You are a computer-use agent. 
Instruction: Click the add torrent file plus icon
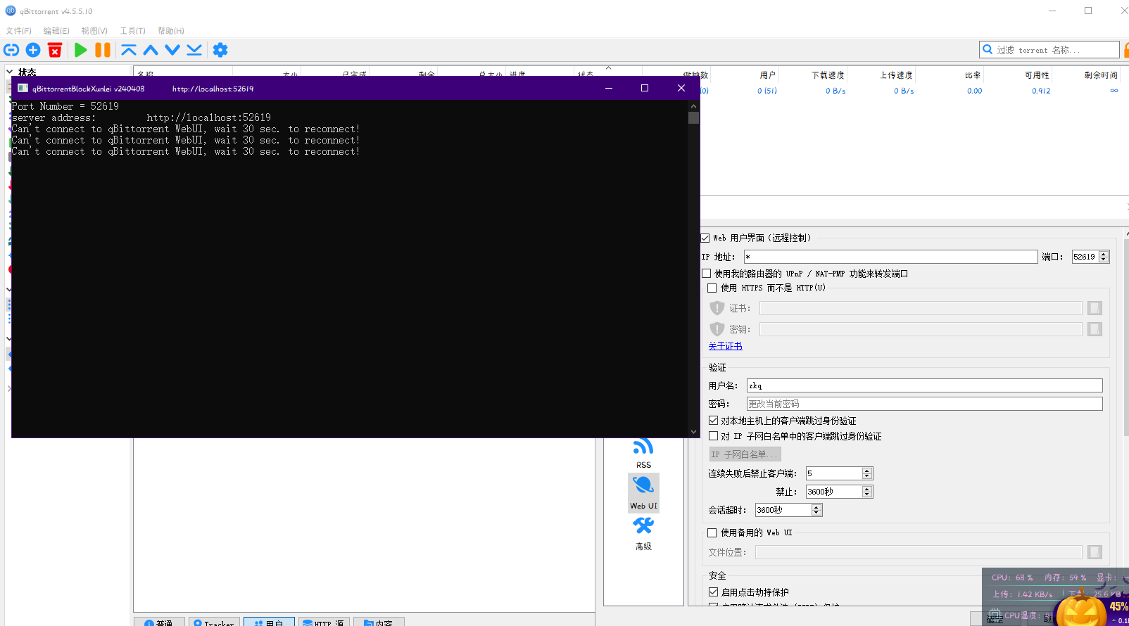(33, 50)
